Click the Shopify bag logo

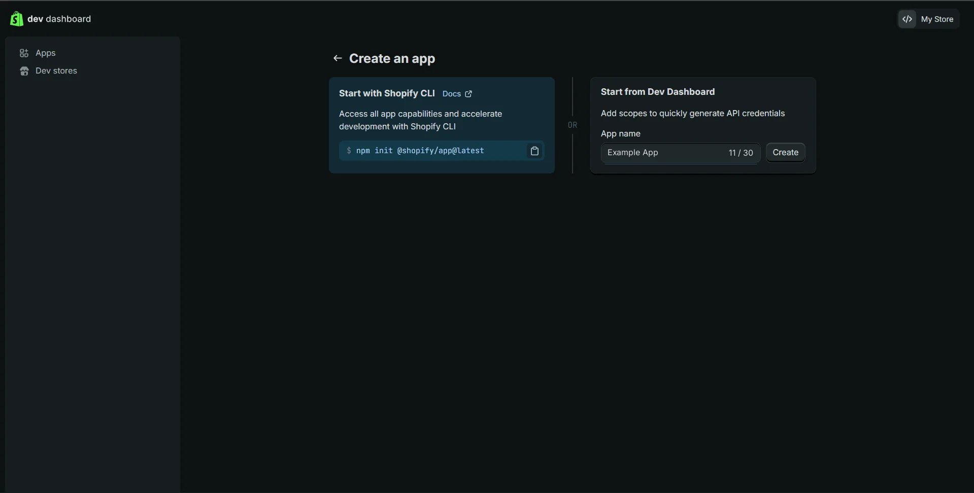[x=16, y=19]
